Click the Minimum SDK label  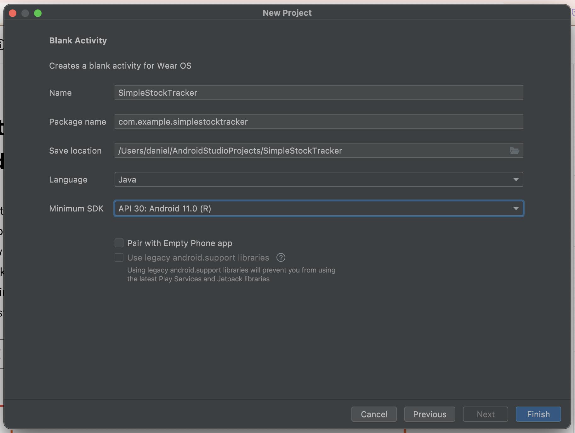tap(76, 209)
